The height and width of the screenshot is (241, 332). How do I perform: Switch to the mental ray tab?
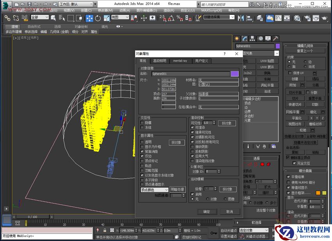(180, 60)
